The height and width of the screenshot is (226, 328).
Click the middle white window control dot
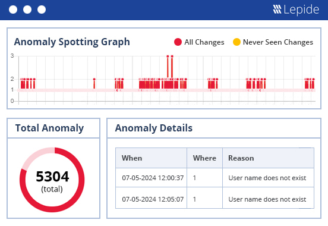27,10
